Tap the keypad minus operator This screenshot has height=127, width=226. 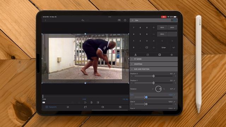pos(154,34)
